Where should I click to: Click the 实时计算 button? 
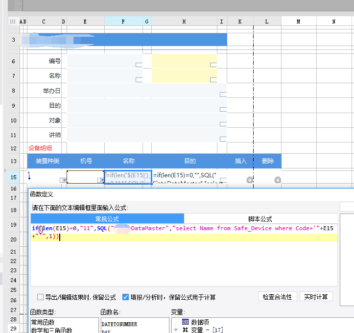pyautogui.click(x=316, y=297)
